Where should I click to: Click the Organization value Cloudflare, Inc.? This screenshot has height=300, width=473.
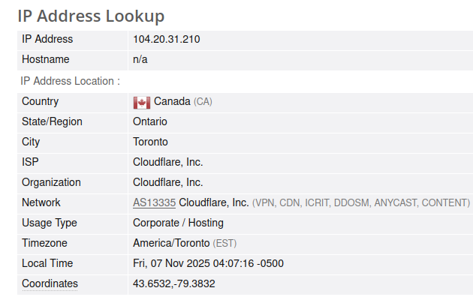click(x=167, y=182)
